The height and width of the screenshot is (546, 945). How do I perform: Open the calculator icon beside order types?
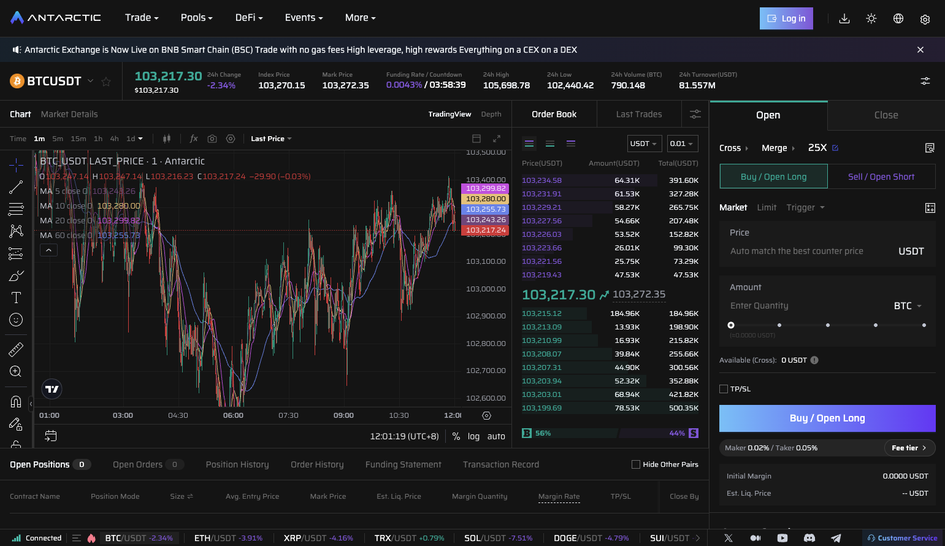[x=930, y=208]
